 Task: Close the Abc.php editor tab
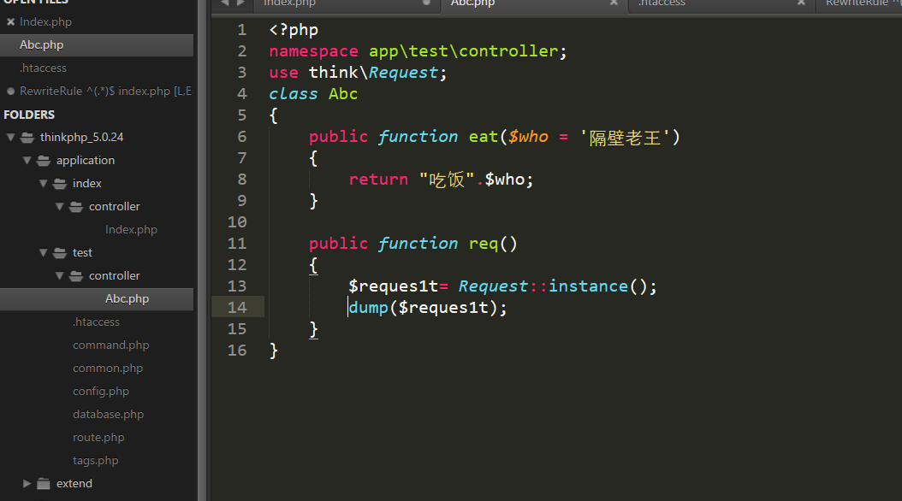pyautogui.click(x=614, y=3)
